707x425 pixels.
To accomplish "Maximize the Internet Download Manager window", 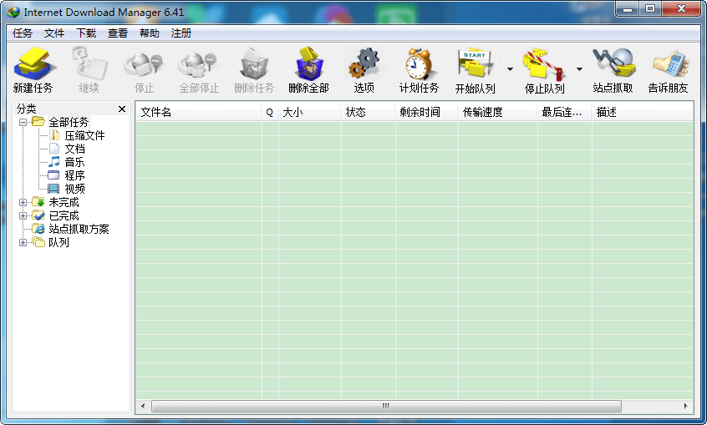I will pyautogui.click(x=650, y=8).
